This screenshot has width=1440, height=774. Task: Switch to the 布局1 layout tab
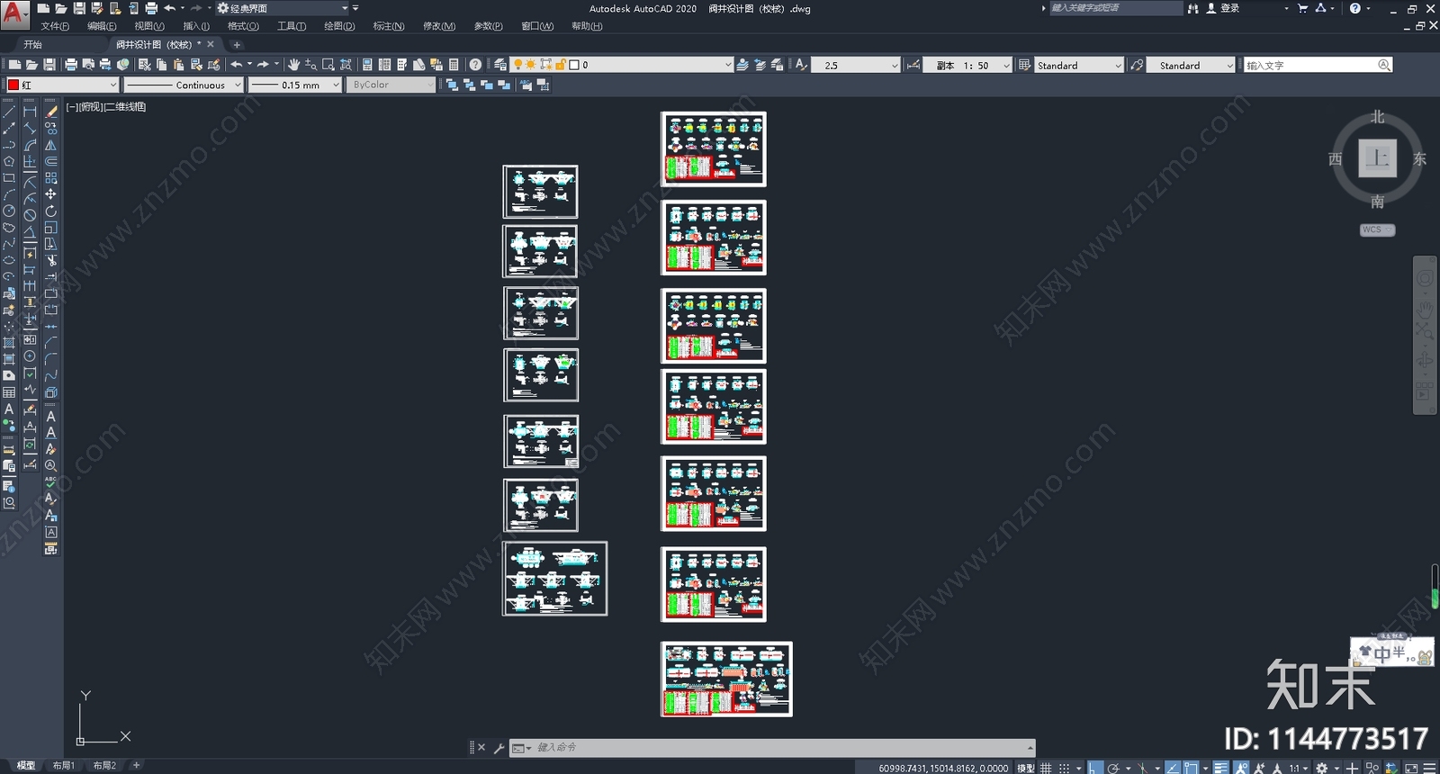[64, 766]
